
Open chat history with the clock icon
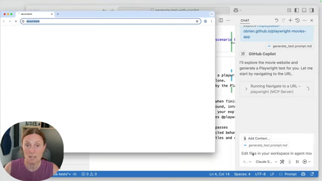(297, 21)
